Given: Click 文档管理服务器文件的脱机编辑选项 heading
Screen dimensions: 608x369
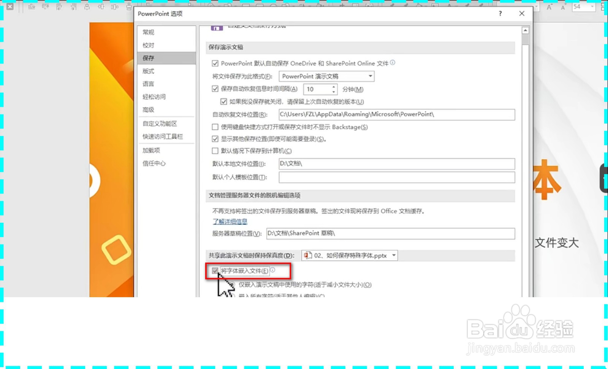Looking at the screenshot, I should click(254, 195).
